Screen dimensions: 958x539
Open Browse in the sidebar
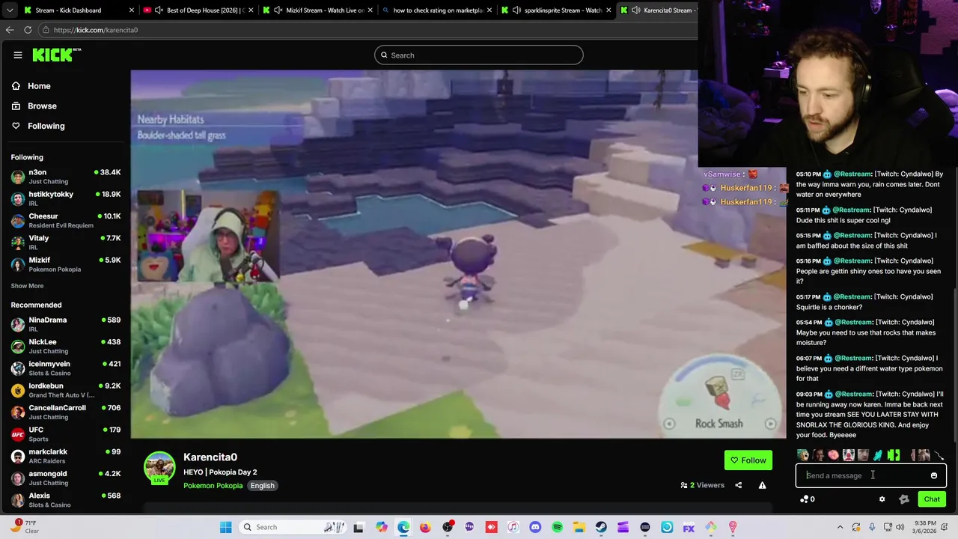(x=34, y=106)
